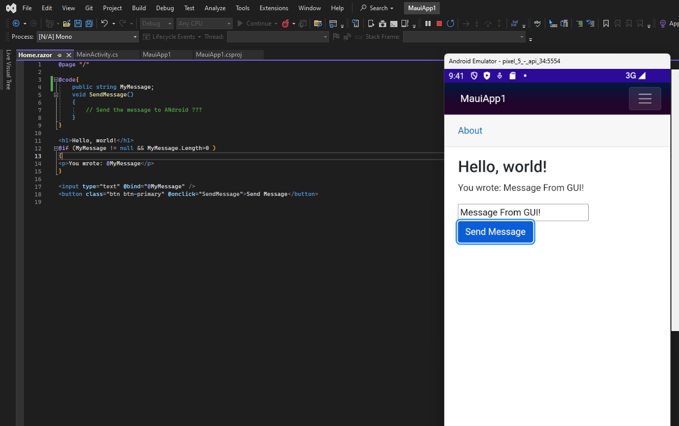Open the View menu
The height and width of the screenshot is (426, 679).
tap(68, 8)
